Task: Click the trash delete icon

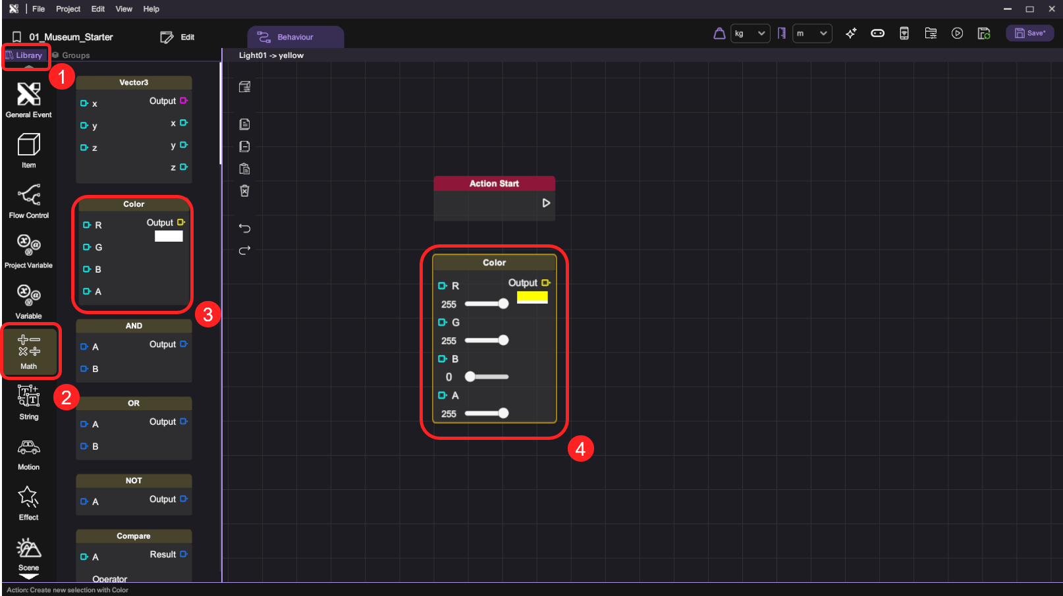Action: [244, 191]
